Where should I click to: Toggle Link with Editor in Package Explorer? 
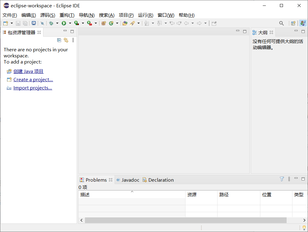pyautogui.click(x=66, y=40)
